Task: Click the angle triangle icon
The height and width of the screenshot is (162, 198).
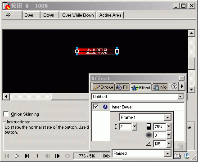Action: [148, 144]
